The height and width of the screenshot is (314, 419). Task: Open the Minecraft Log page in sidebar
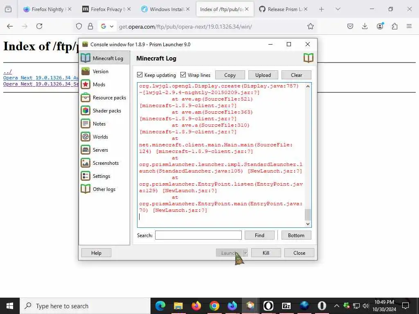pyautogui.click(x=104, y=58)
